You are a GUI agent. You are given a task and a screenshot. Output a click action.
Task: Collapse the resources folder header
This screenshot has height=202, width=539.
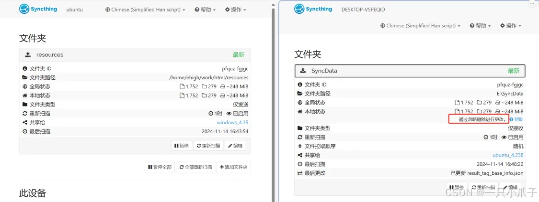coord(135,55)
